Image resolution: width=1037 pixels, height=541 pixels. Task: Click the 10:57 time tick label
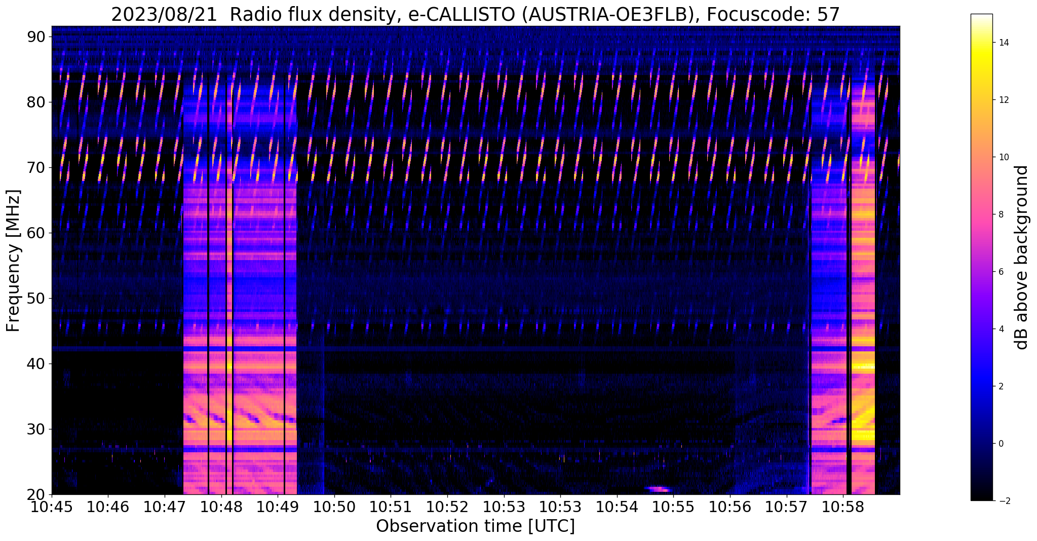787,506
